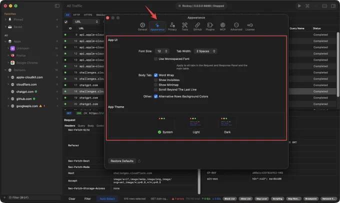Click the right panel toggle icon in toolbar
Screen dimensions: 340x203
(x=333, y=6)
